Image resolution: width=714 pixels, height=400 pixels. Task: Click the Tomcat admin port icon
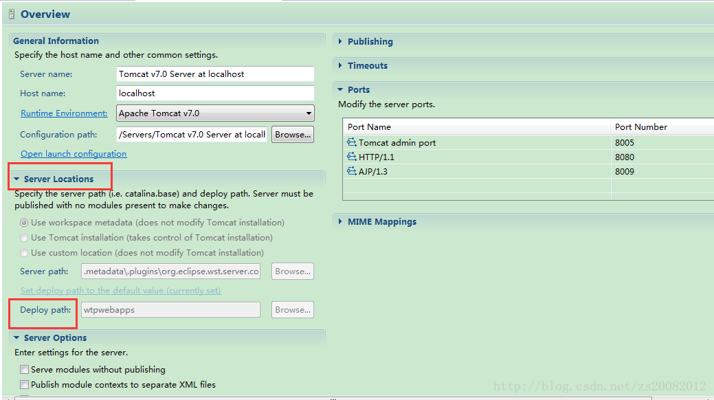tap(352, 142)
